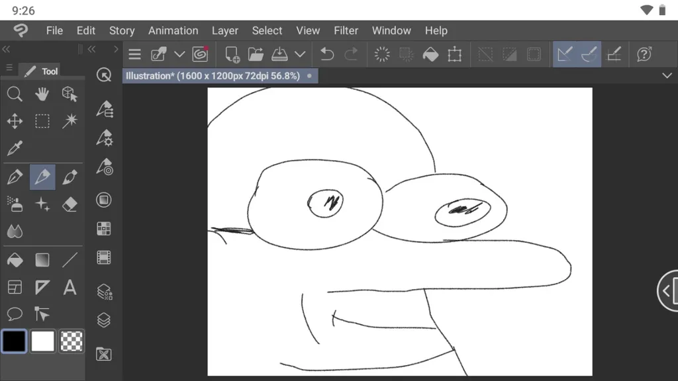Expand the palette dock right chevron
678x381 pixels.
[115, 49]
